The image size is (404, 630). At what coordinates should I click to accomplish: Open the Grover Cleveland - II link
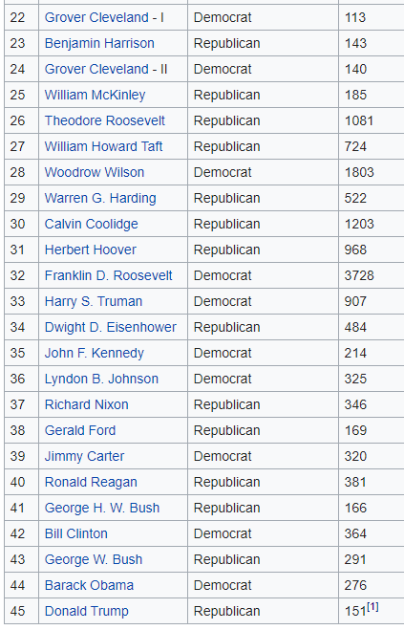106,69
